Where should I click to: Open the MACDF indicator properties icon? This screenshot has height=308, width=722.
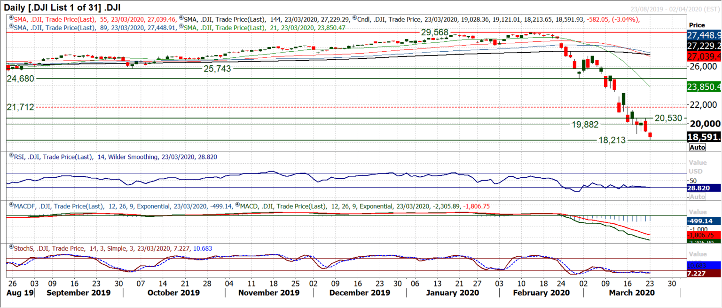11,205
